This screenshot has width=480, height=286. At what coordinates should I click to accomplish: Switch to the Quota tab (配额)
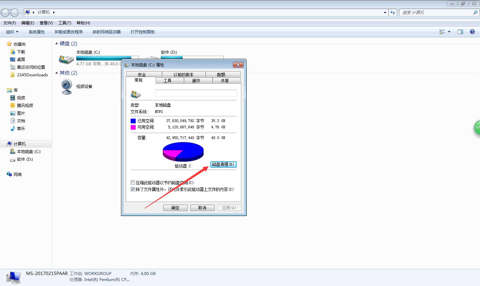click(x=223, y=74)
